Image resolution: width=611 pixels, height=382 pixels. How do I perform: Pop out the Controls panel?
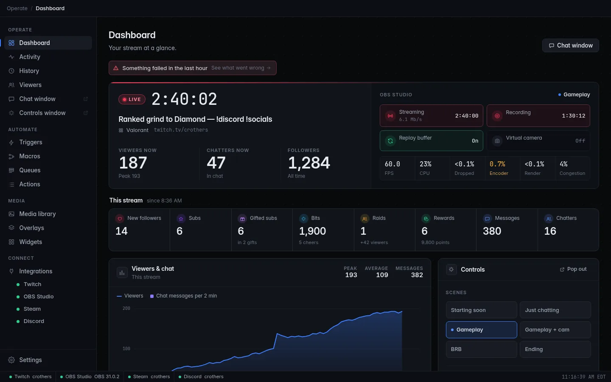(x=573, y=269)
